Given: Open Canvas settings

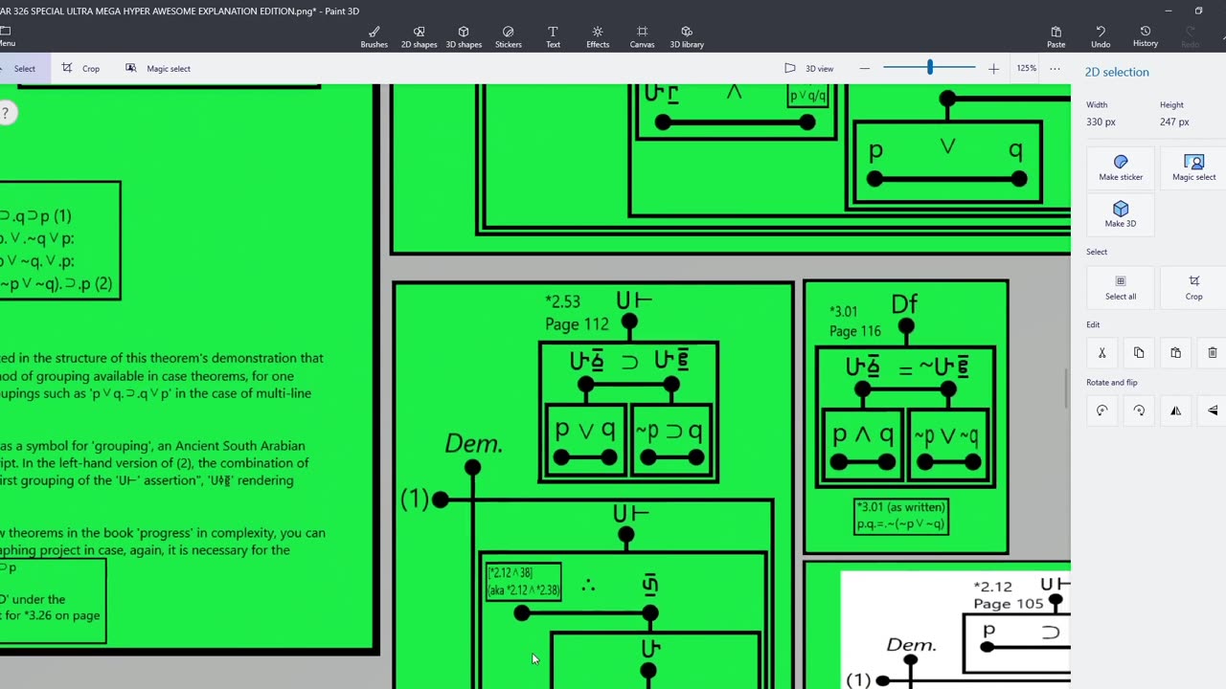Looking at the screenshot, I should [x=642, y=36].
